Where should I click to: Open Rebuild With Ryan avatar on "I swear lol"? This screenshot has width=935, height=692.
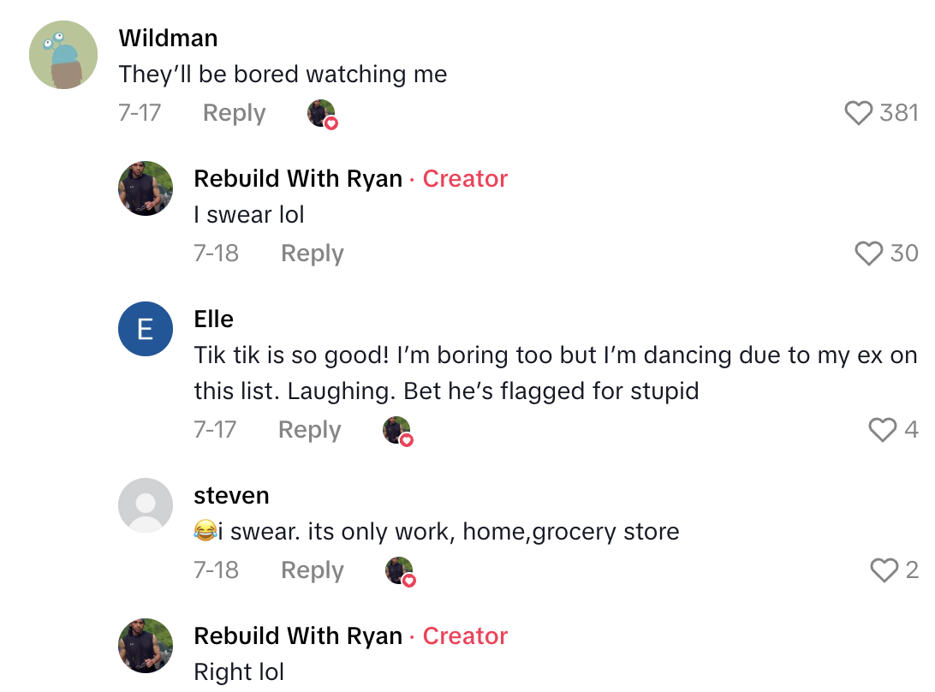pos(146,188)
